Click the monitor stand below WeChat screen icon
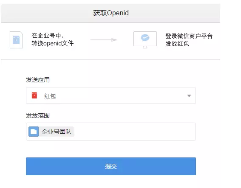The image size is (241, 188). tap(145, 47)
